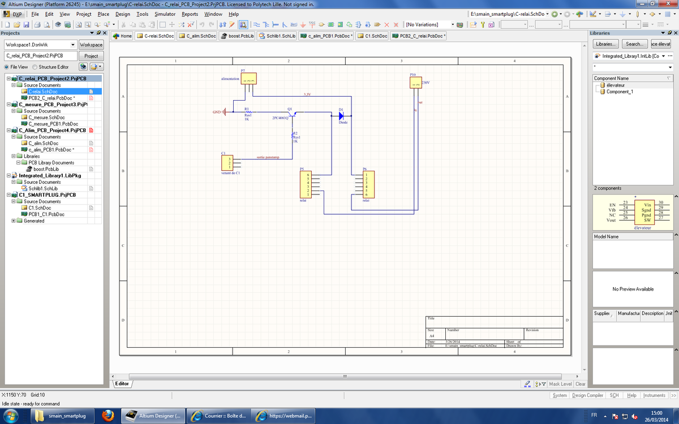
Task: Click the Place Net Label icon
Action: pyautogui.click(x=294, y=25)
